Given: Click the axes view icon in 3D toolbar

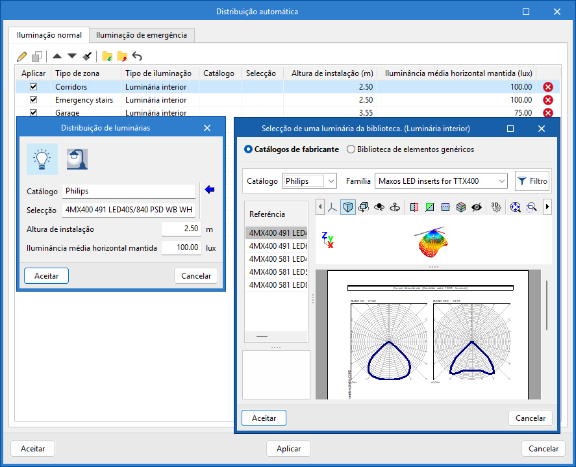Looking at the screenshot, I should pyautogui.click(x=332, y=207).
